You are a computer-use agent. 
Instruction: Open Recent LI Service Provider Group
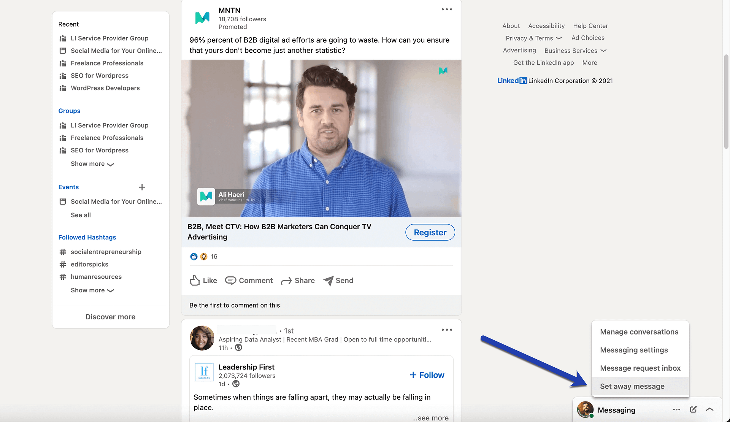pyautogui.click(x=109, y=38)
